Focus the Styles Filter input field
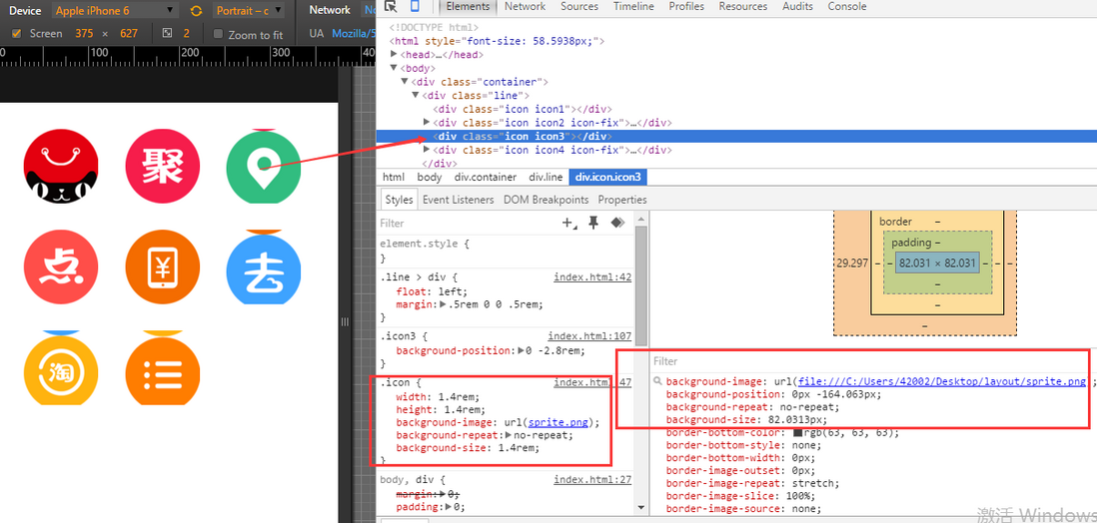1097x523 pixels. point(468,223)
